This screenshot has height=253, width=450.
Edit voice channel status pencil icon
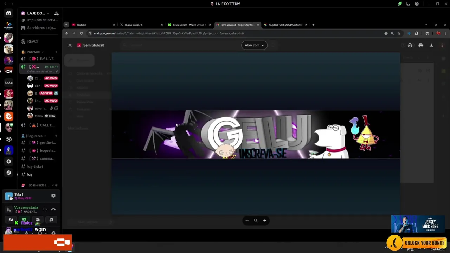tap(57, 71)
